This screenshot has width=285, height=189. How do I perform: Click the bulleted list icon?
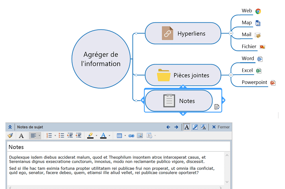coord(61,136)
